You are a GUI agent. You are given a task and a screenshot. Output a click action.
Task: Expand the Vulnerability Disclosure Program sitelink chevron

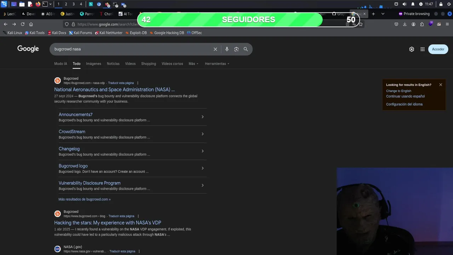[202, 185]
